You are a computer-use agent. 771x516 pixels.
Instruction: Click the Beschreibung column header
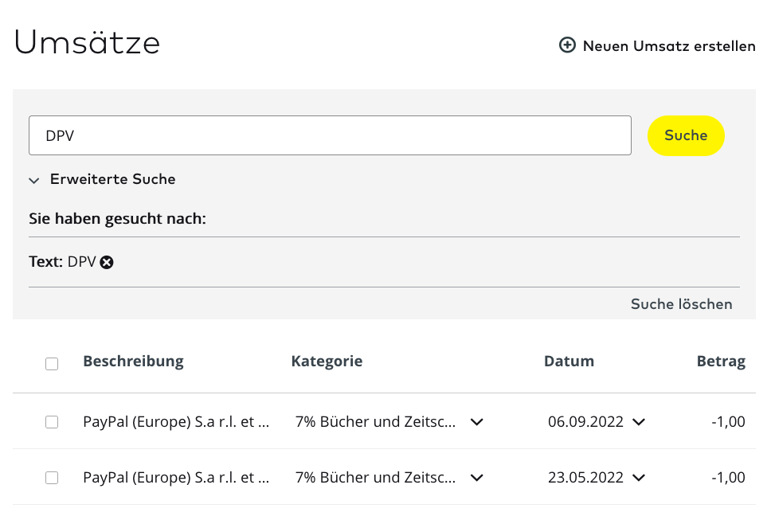(133, 361)
